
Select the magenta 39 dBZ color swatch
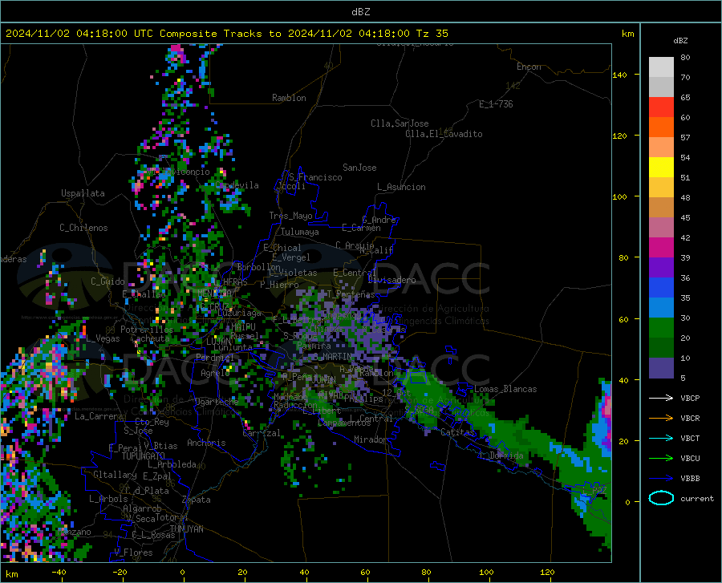click(x=661, y=248)
